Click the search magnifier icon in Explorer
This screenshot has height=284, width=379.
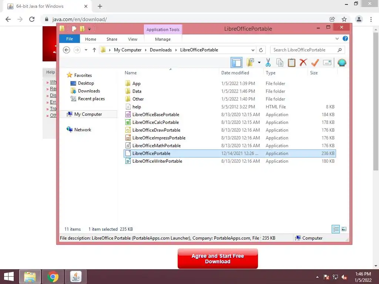pyautogui.click(x=340, y=50)
